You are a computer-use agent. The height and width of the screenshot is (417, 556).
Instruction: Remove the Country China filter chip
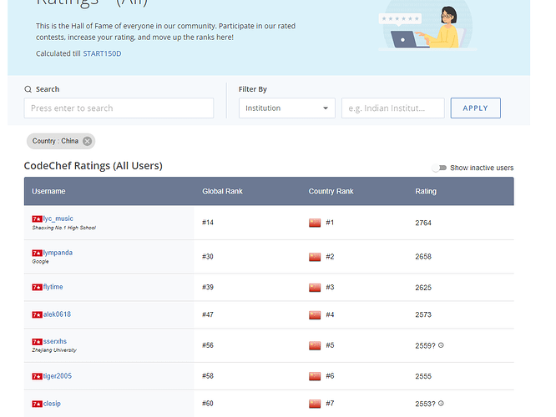click(87, 141)
